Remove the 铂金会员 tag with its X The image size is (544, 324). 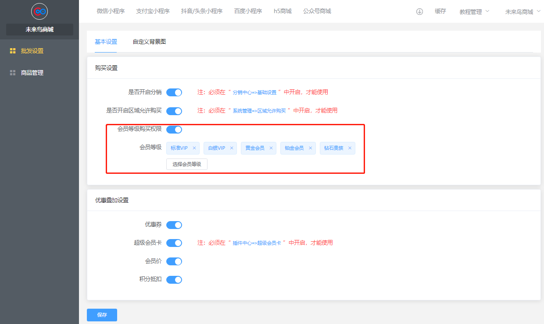click(x=311, y=148)
